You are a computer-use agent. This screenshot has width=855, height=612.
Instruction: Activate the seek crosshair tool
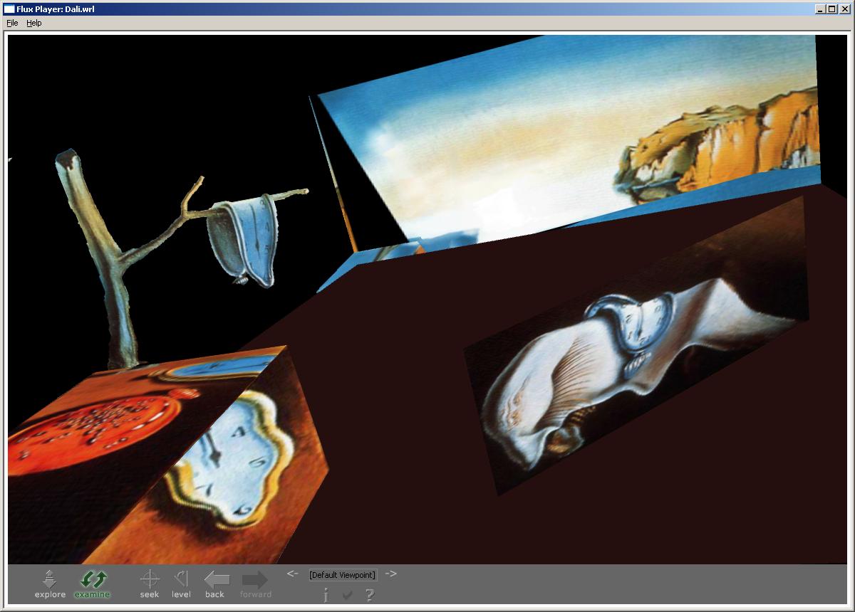(150, 584)
